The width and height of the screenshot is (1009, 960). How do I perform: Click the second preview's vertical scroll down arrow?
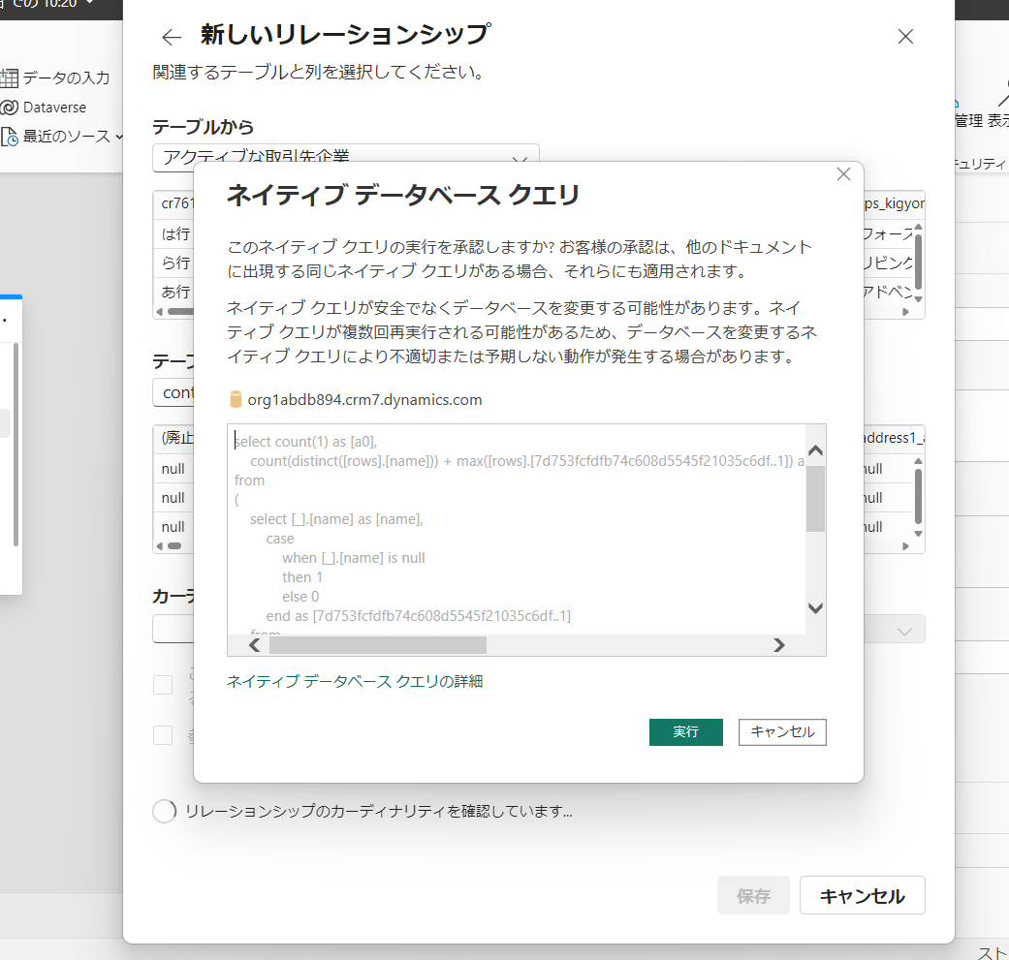918,534
